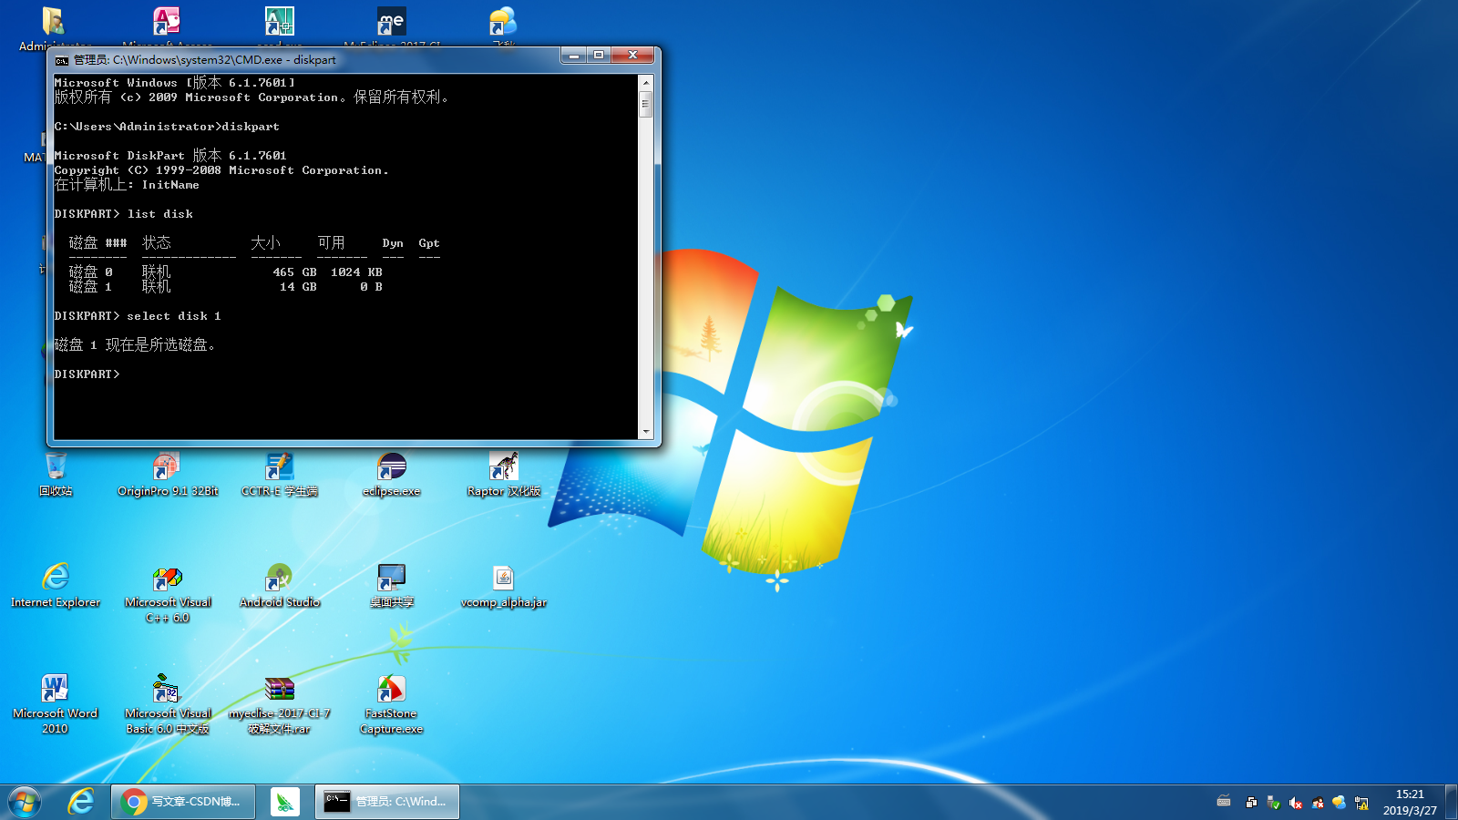Image resolution: width=1458 pixels, height=820 pixels.
Task: Click the 'select disk 1' command text
Action: (x=174, y=316)
